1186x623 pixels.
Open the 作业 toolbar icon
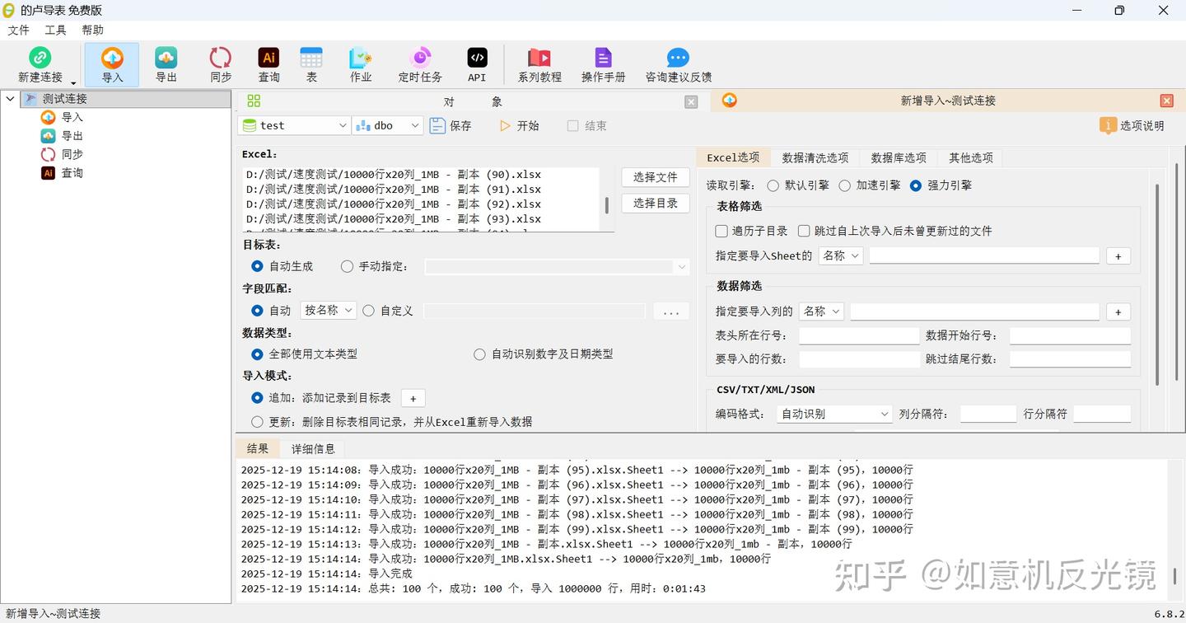tap(361, 58)
